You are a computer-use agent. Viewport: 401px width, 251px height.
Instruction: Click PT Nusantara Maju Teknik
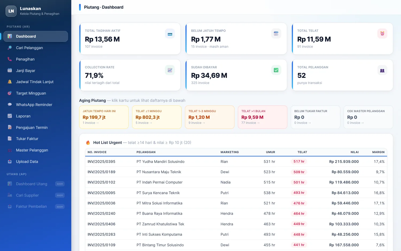[159, 172]
